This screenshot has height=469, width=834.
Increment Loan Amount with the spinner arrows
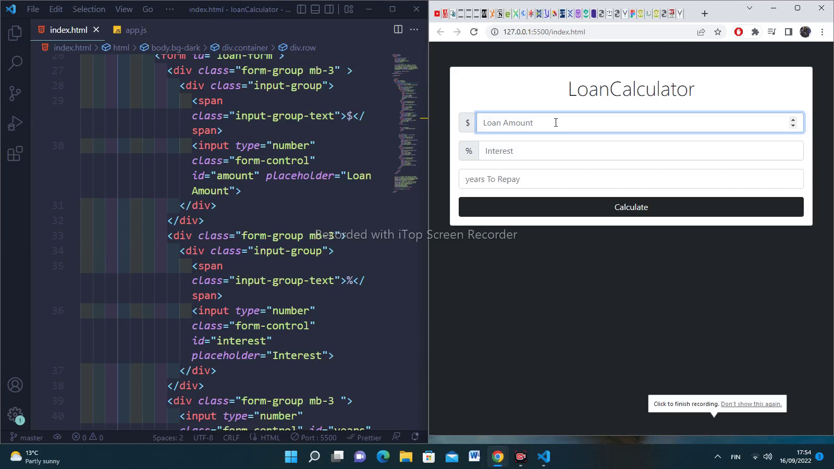[x=793, y=120]
